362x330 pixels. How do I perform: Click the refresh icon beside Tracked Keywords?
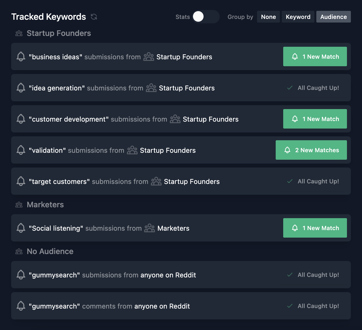tap(94, 17)
